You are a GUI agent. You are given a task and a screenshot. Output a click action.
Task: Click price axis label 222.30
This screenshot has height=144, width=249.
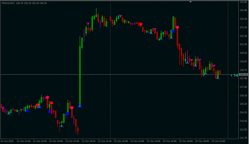(243, 36)
